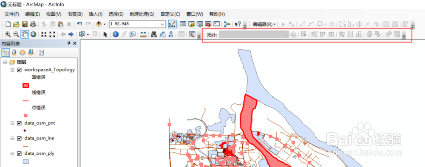Open the Find binoculars tool
This screenshot has height=167, width=425.
[154, 34]
